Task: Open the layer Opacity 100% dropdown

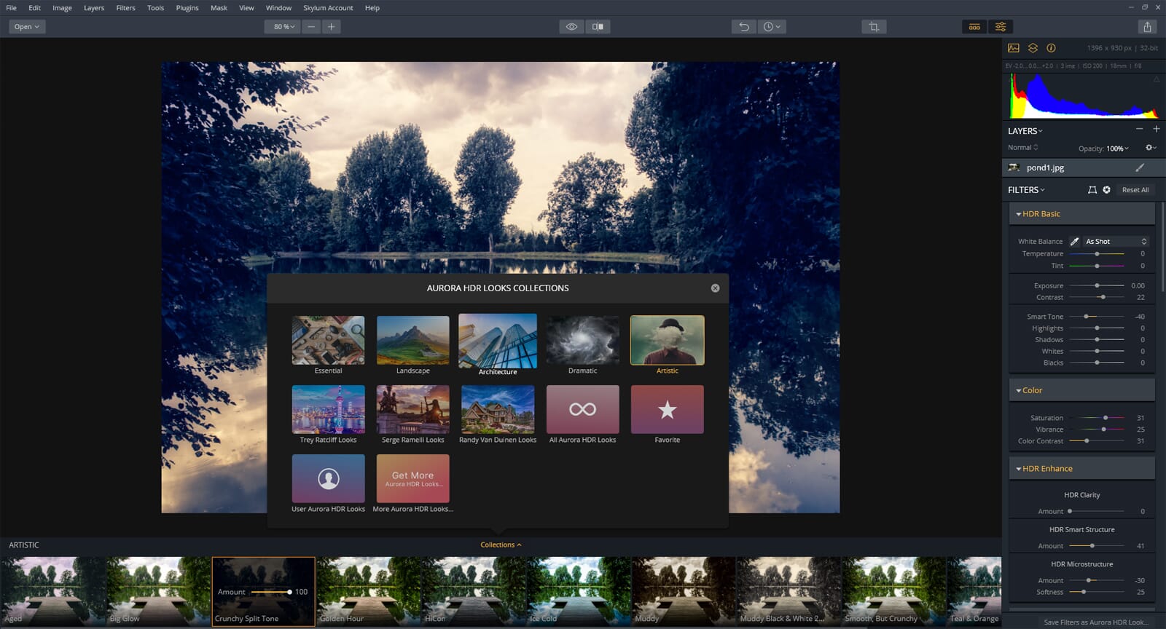Action: 1117,149
